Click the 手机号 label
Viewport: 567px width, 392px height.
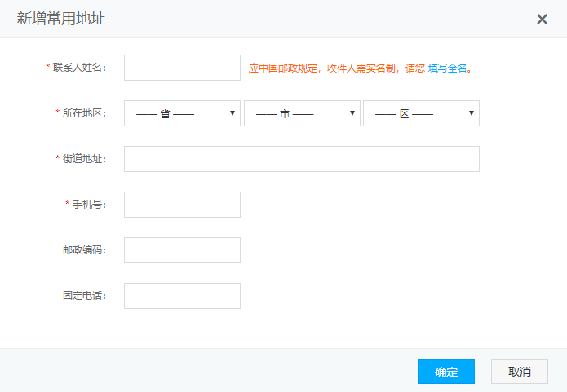[x=91, y=205]
